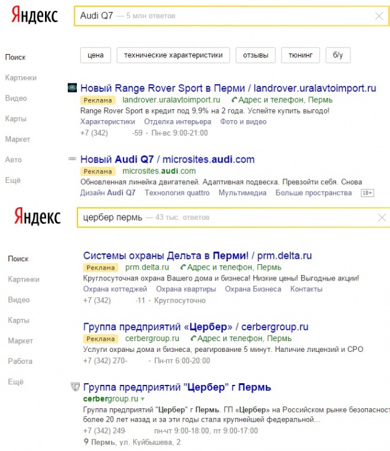This screenshot has width=390, height=451.
Task: Open the Охрана квартиры sitelink
Action: [186, 289]
